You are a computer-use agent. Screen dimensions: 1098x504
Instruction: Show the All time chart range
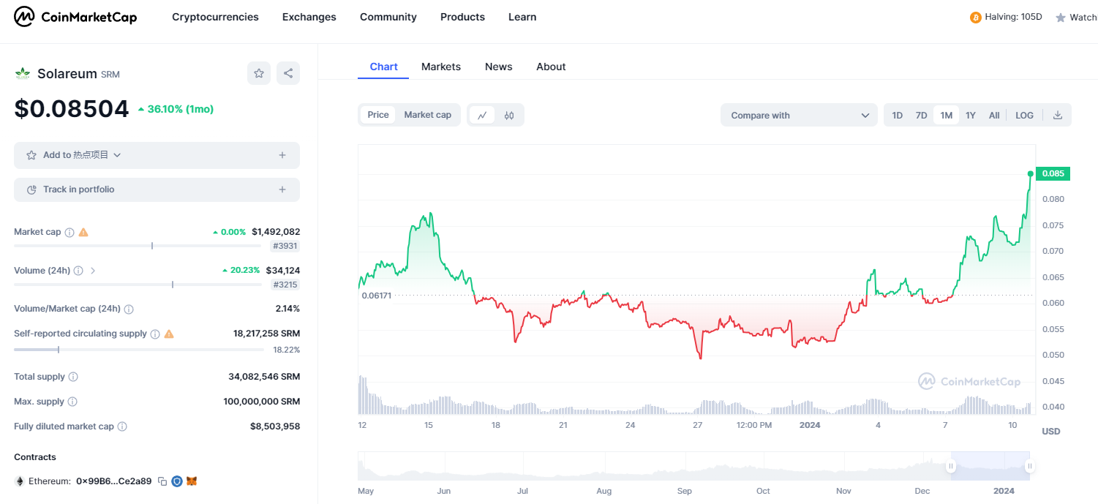pyautogui.click(x=994, y=116)
